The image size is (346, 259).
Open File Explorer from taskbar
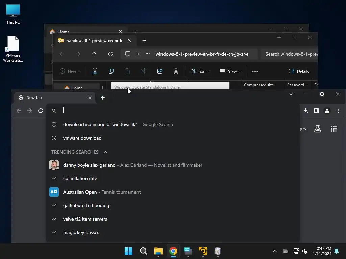click(x=158, y=251)
